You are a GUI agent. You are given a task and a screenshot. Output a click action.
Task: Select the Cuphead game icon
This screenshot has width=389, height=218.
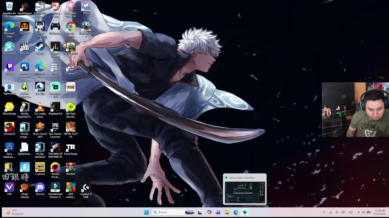tap(40, 169)
